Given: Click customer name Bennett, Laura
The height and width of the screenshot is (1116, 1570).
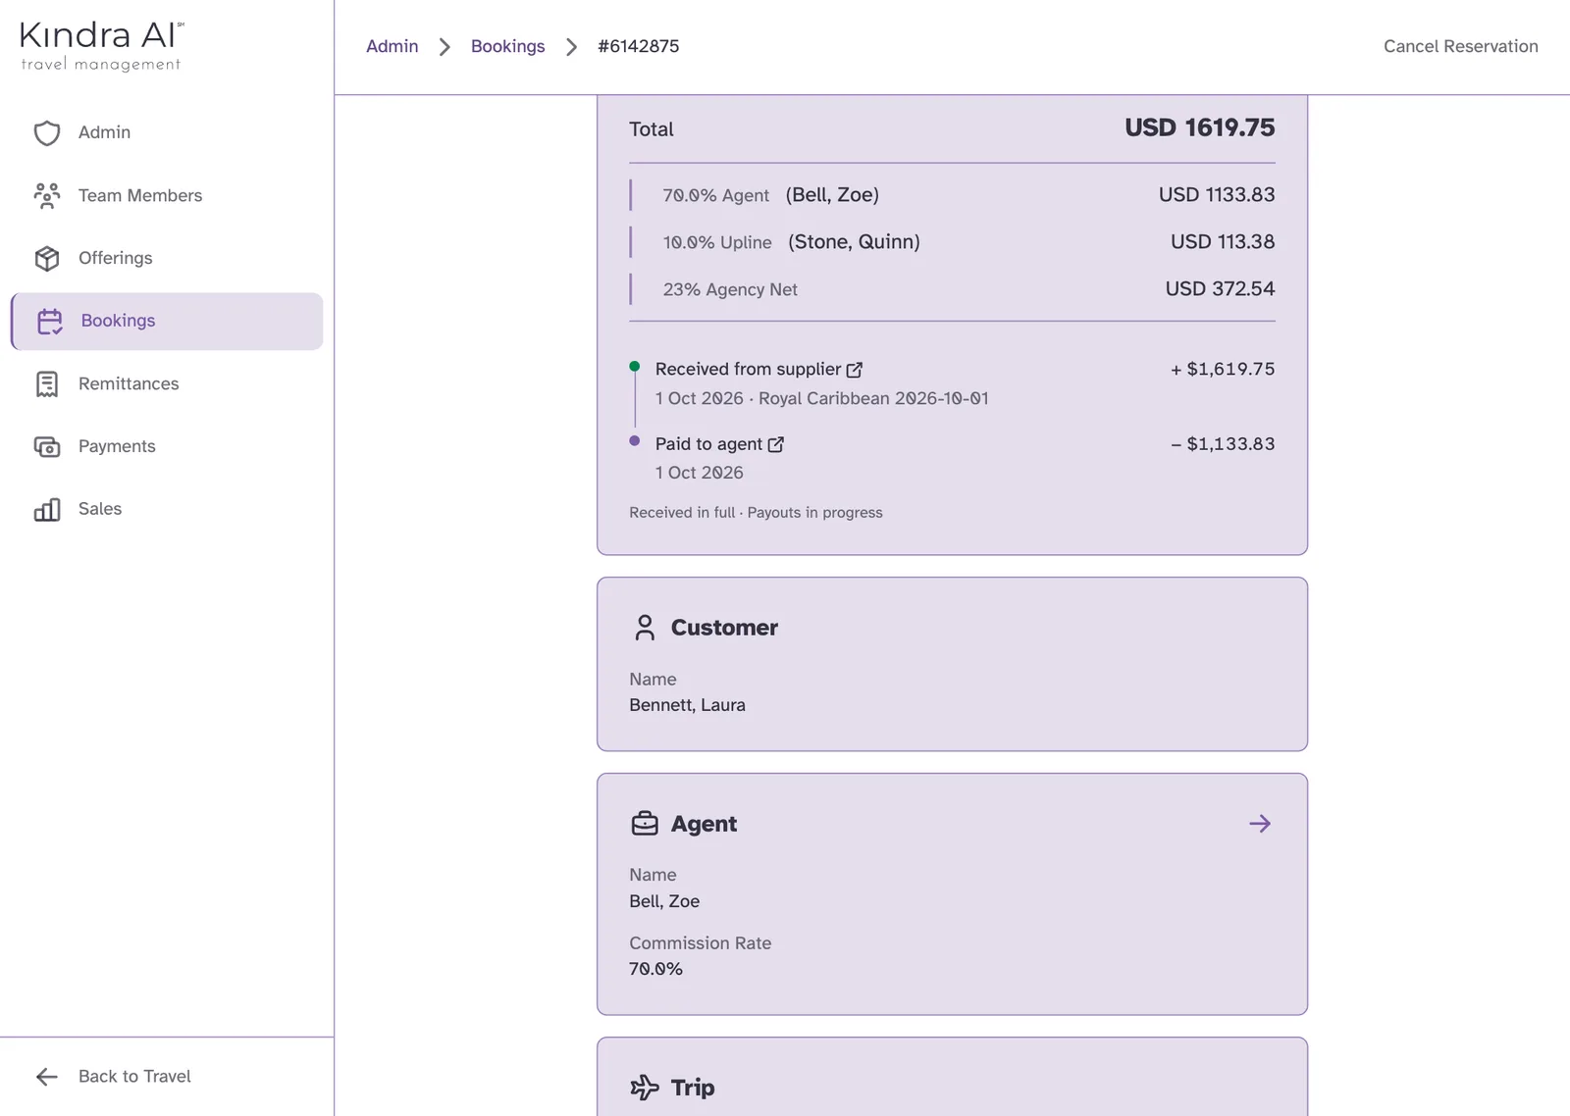Looking at the screenshot, I should tap(687, 705).
